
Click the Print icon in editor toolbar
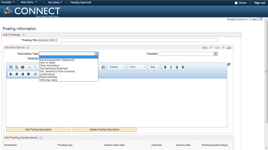click(x=23, y=67)
